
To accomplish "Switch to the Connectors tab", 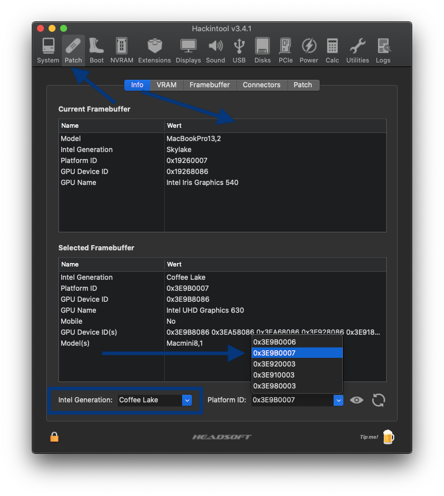I will click(261, 85).
